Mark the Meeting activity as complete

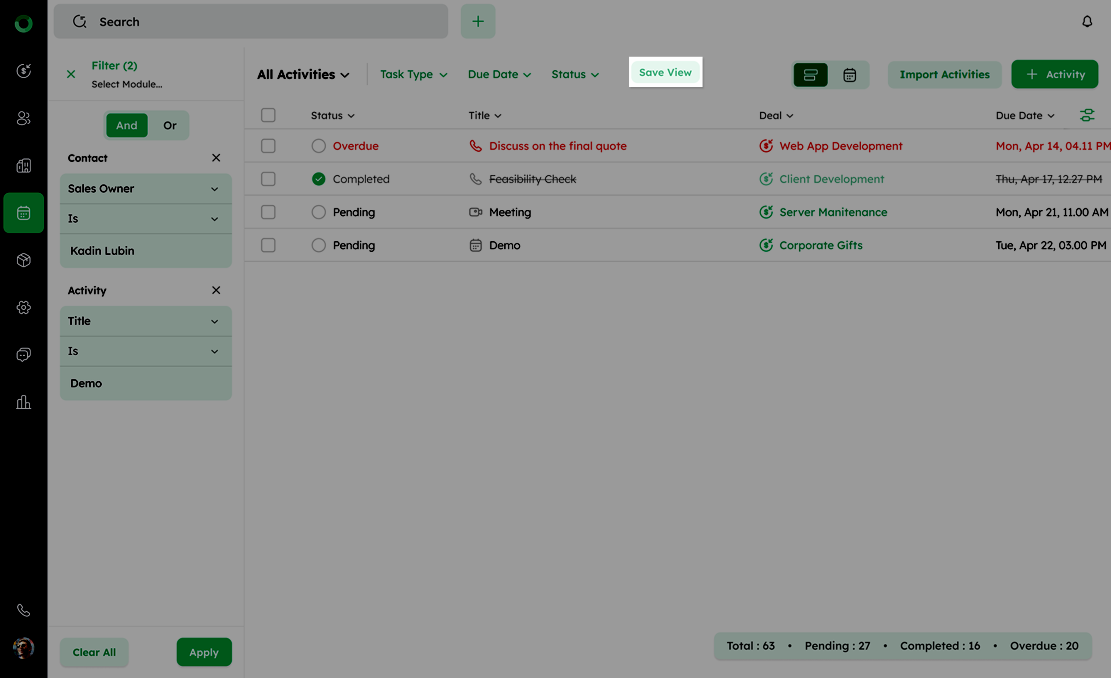tap(318, 212)
